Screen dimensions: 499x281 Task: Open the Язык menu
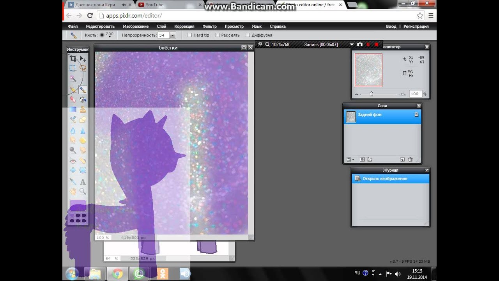(257, 27)
